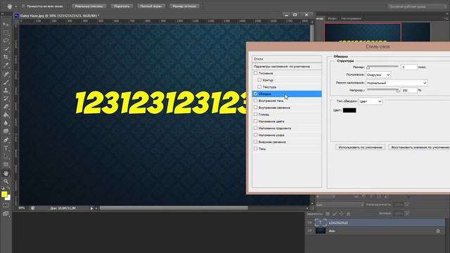Image resolution: width=450 pixels, height=253 pixels.
Task: Open the Режим наложения dropdown (Нормальный)
Action: click(x=397, y=83)
